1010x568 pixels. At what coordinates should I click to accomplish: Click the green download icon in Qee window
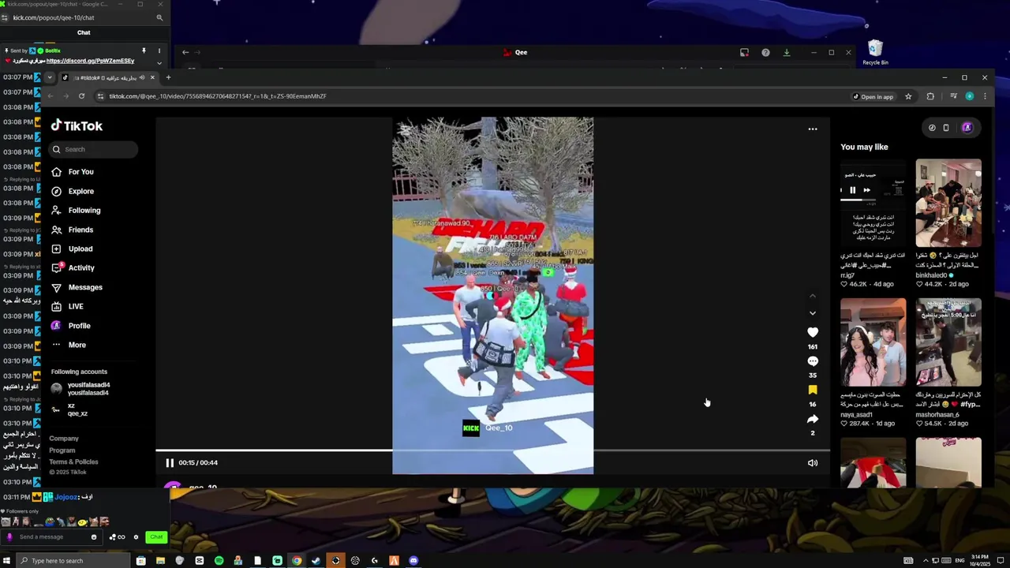(787, 52)
